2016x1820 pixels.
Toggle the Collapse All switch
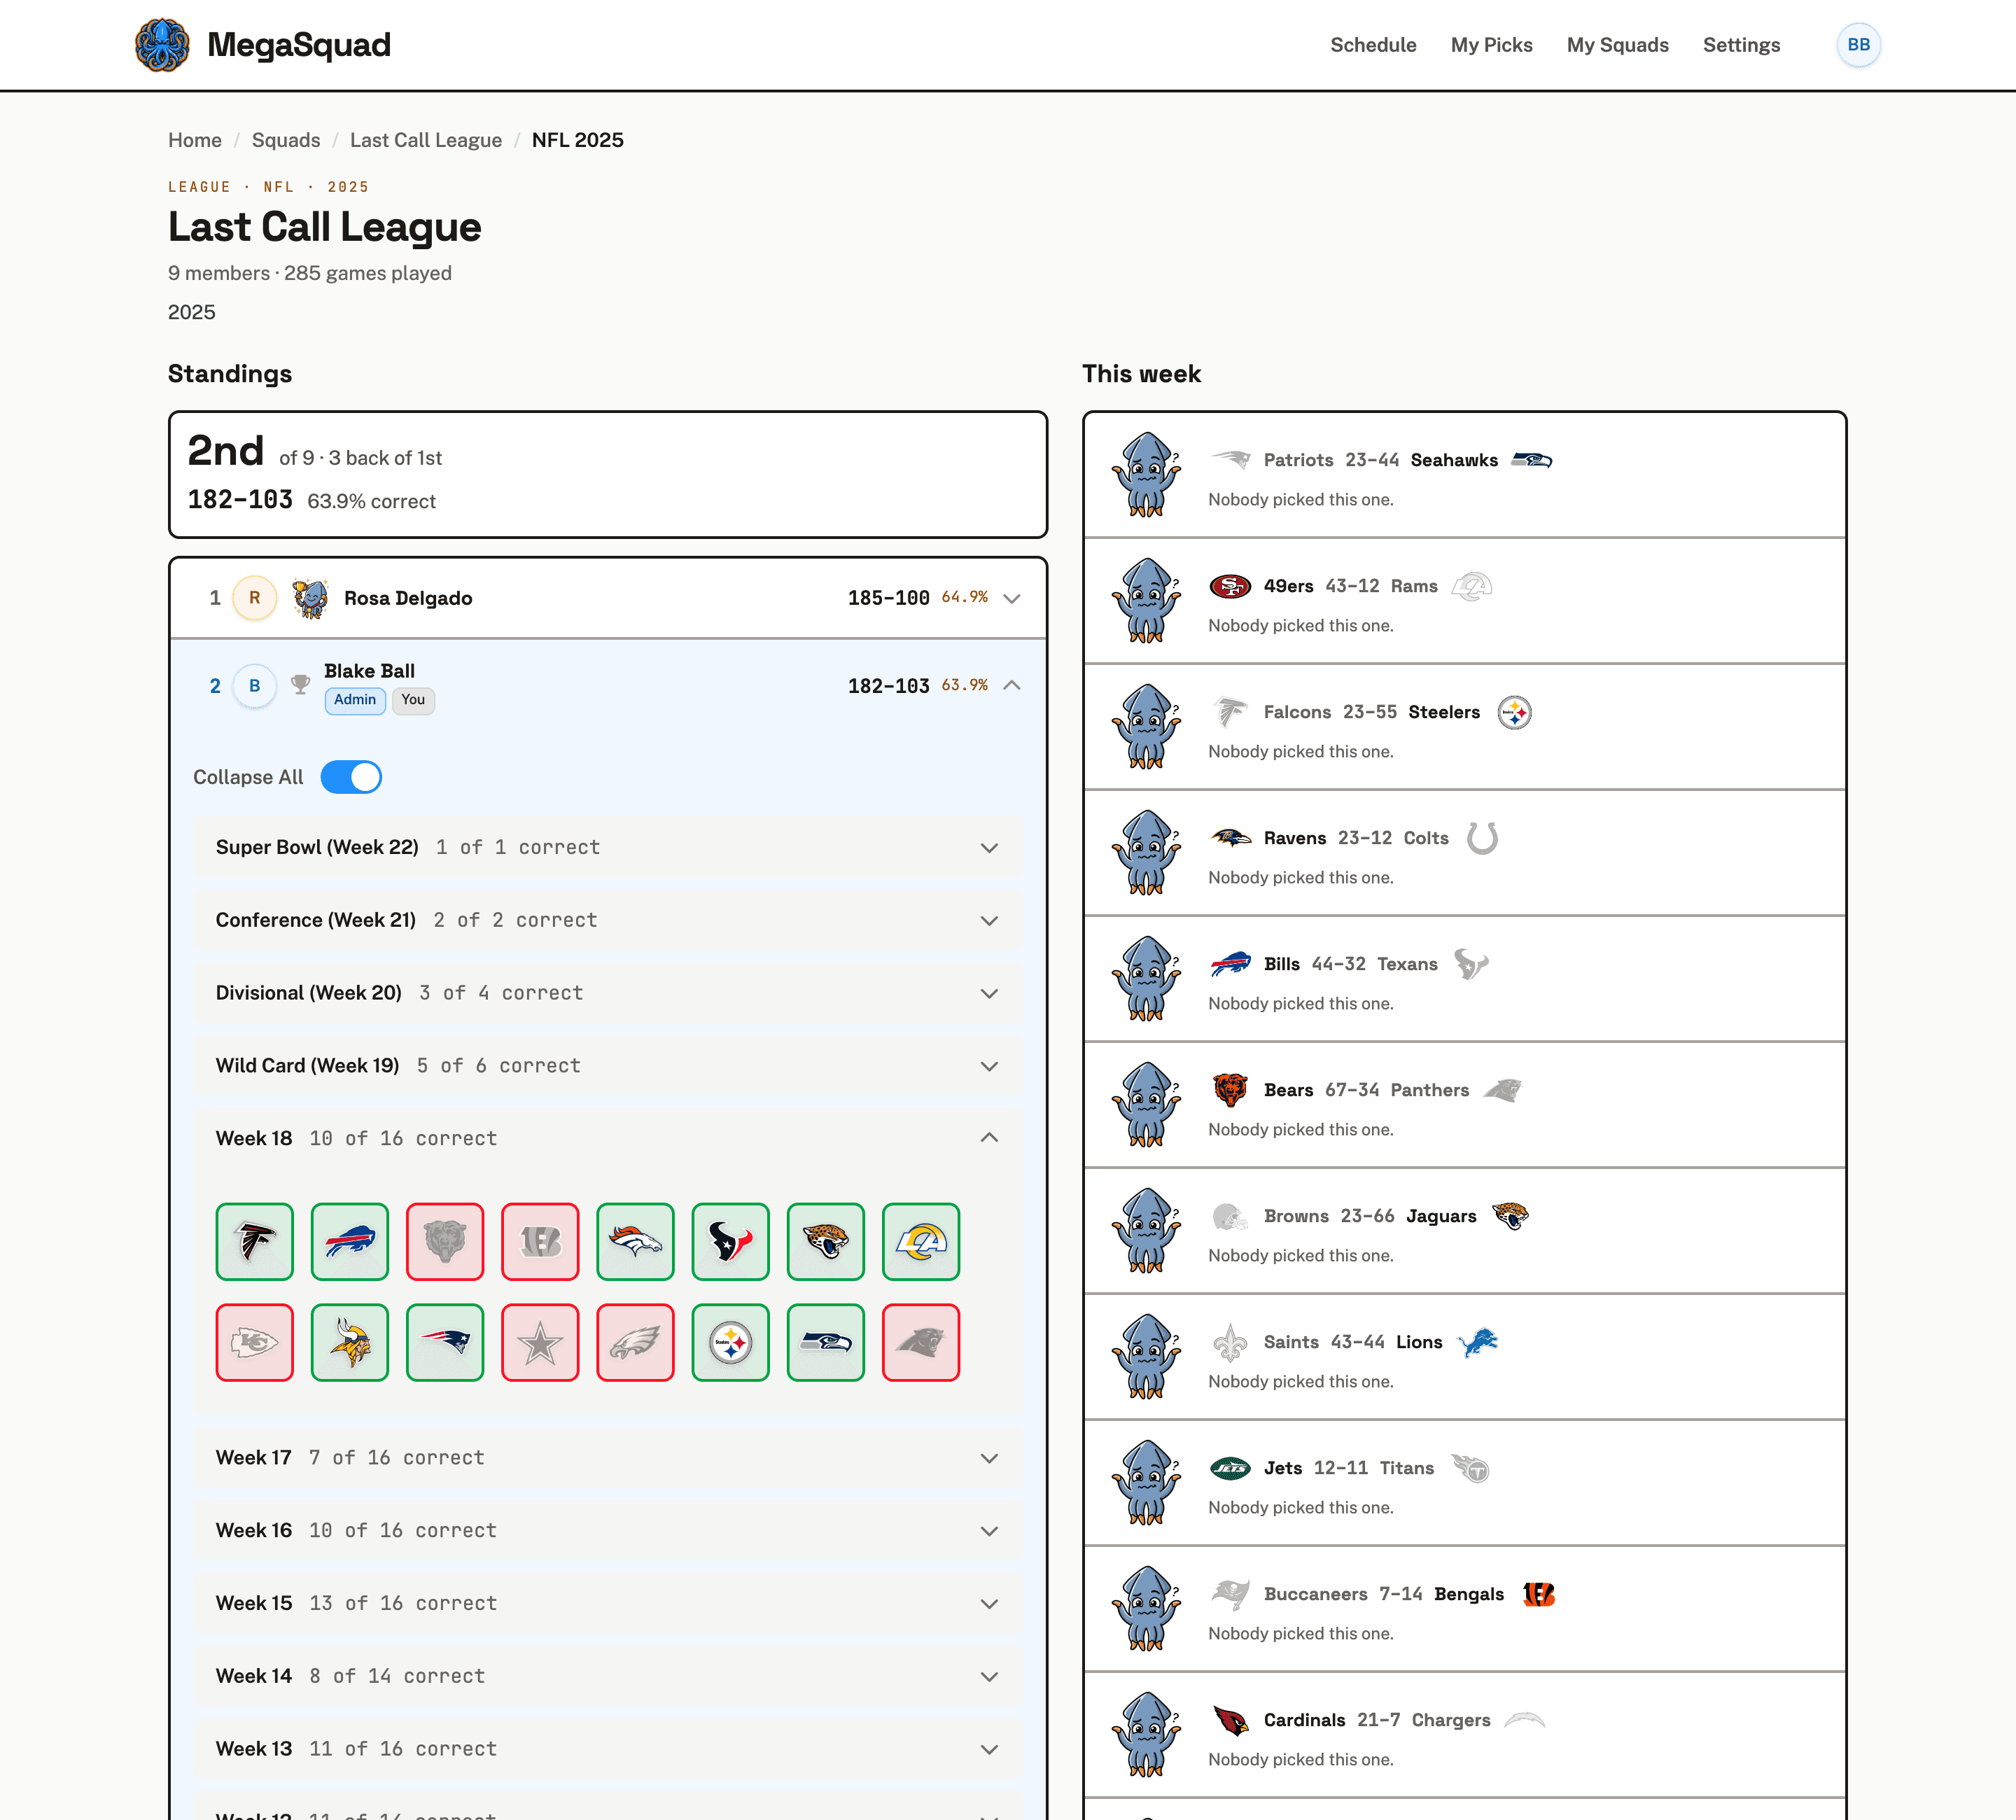351,777
